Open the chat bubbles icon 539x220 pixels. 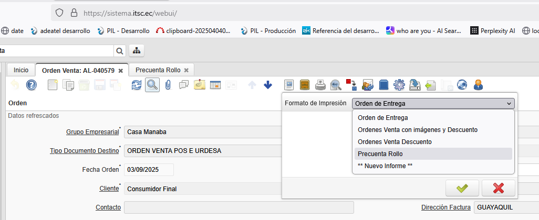coord(184,85)
